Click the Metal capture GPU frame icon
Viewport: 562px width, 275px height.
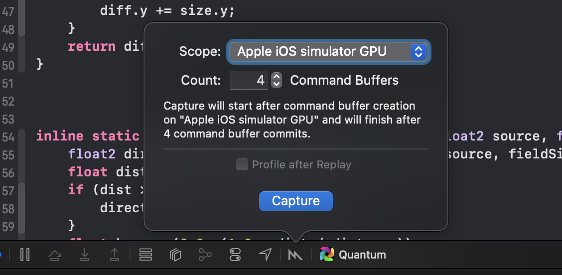pos(295,255)
